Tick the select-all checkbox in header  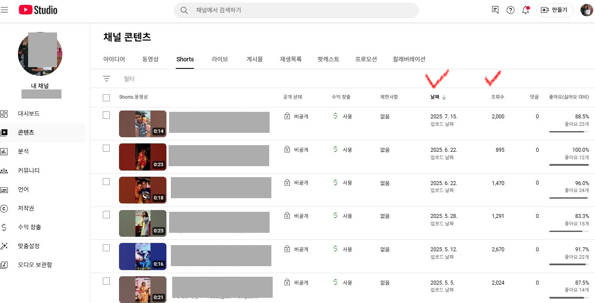(x=106, y=97)
